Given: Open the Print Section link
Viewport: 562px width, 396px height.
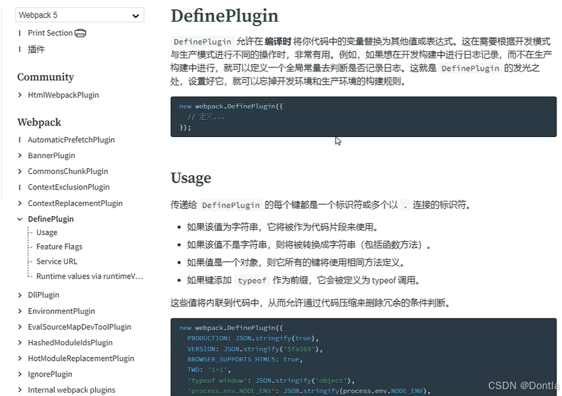Looking at the screenshot, I should pyautogui.click(x=50, y=33).
